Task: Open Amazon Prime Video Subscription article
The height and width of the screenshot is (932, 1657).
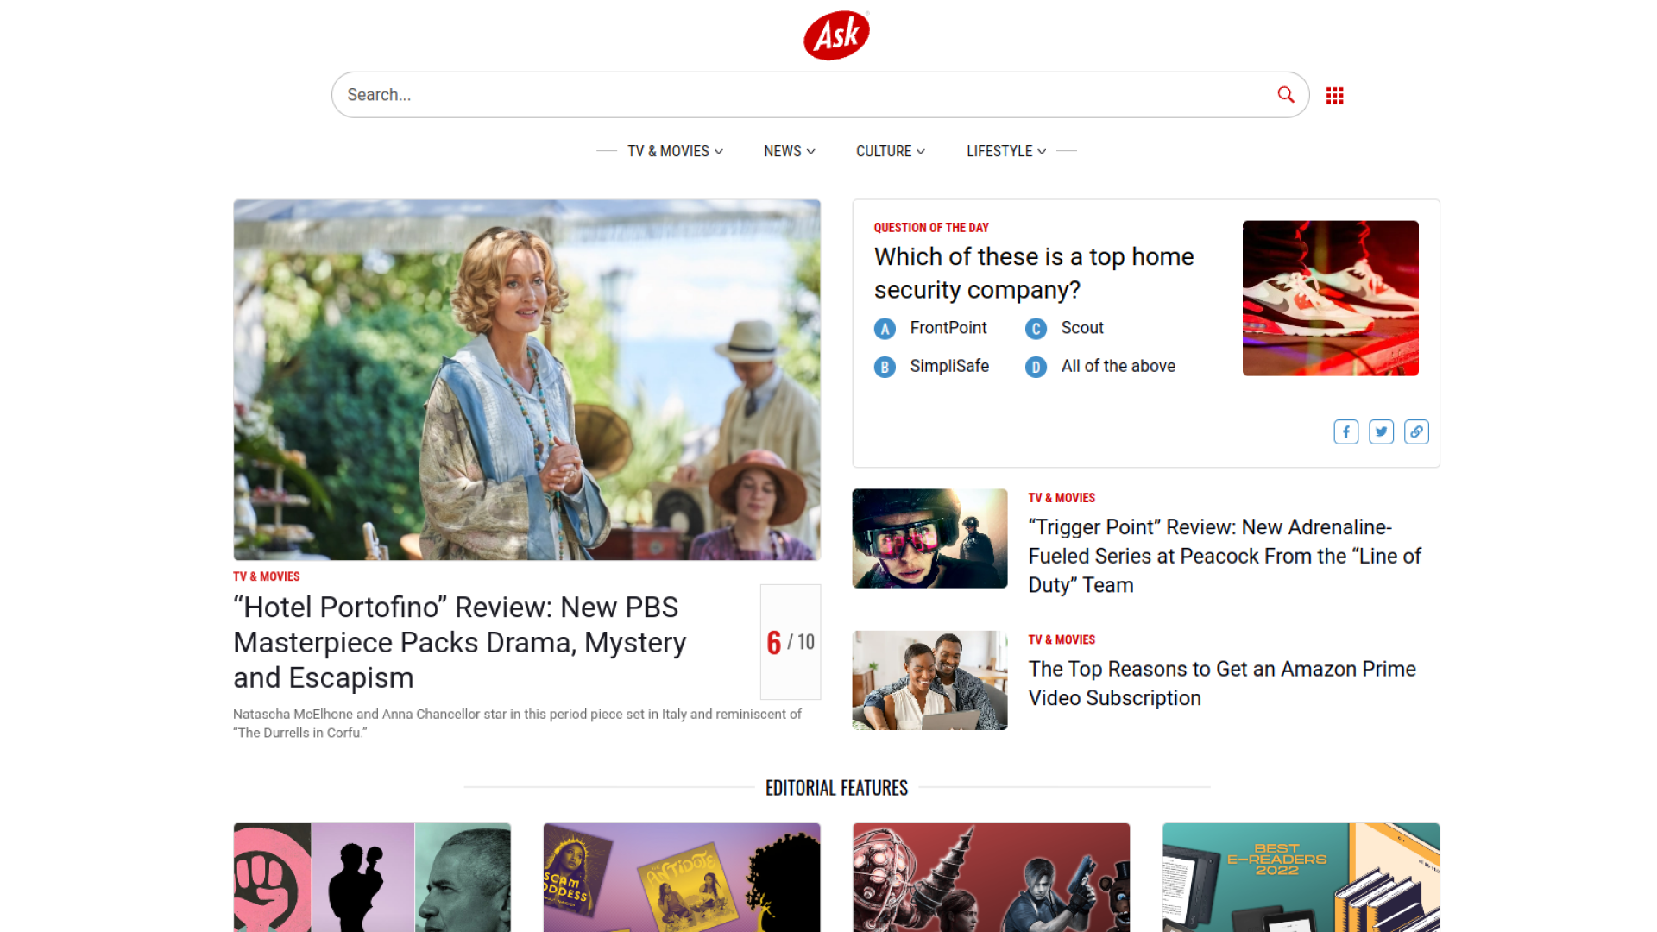Action: 1222,683
